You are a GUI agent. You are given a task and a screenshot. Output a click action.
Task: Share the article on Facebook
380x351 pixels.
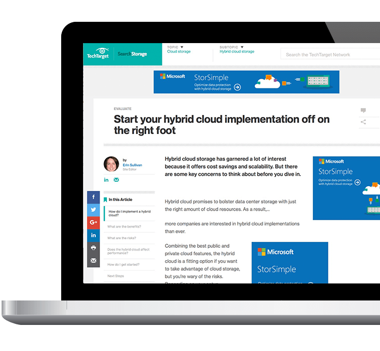[x=93, y=197]
